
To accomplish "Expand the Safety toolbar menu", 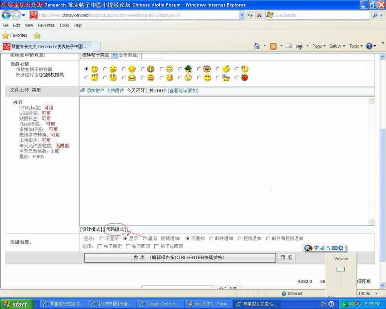I will (337, 46).
